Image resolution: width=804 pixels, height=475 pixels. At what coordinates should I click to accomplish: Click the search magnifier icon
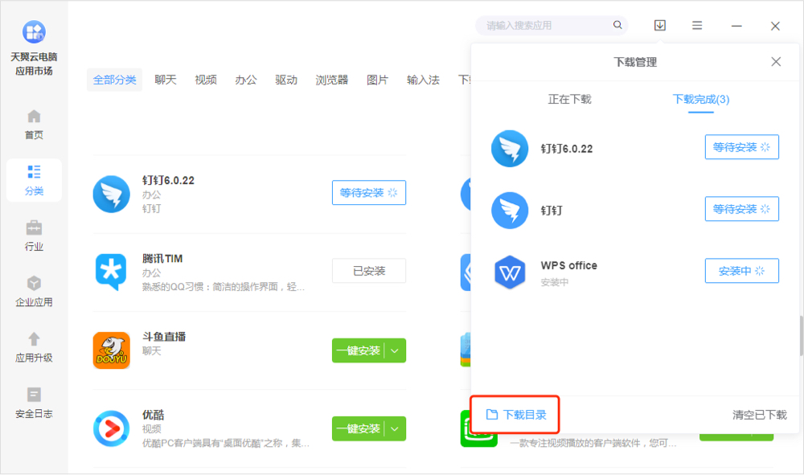click(617, 26)
